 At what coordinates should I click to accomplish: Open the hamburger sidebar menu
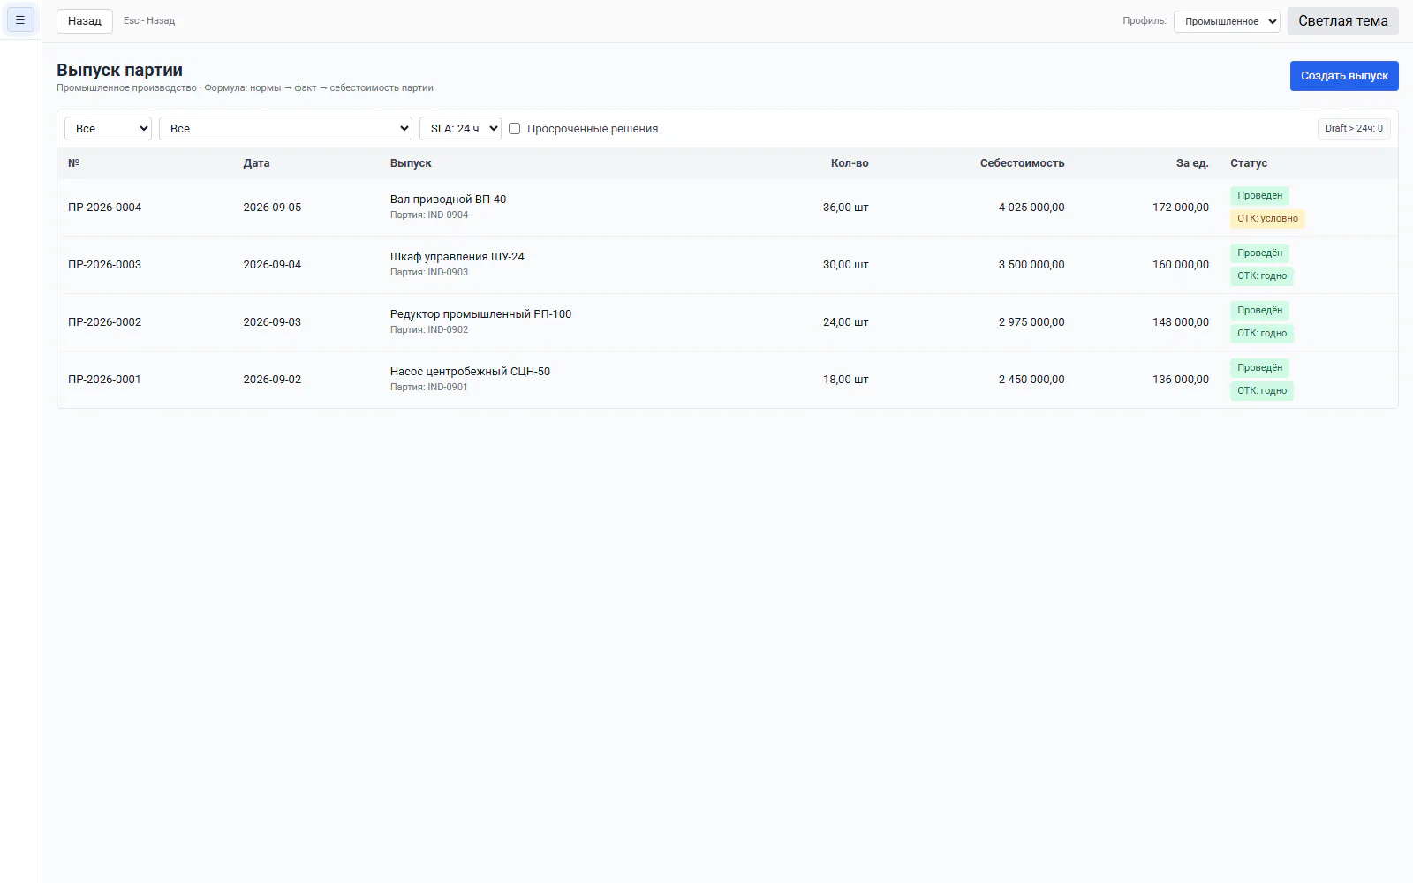coord(20,19)
